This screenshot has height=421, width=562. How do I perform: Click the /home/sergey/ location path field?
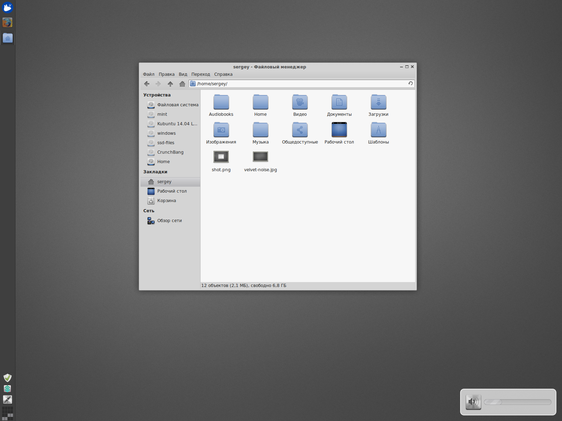point(302,83)
